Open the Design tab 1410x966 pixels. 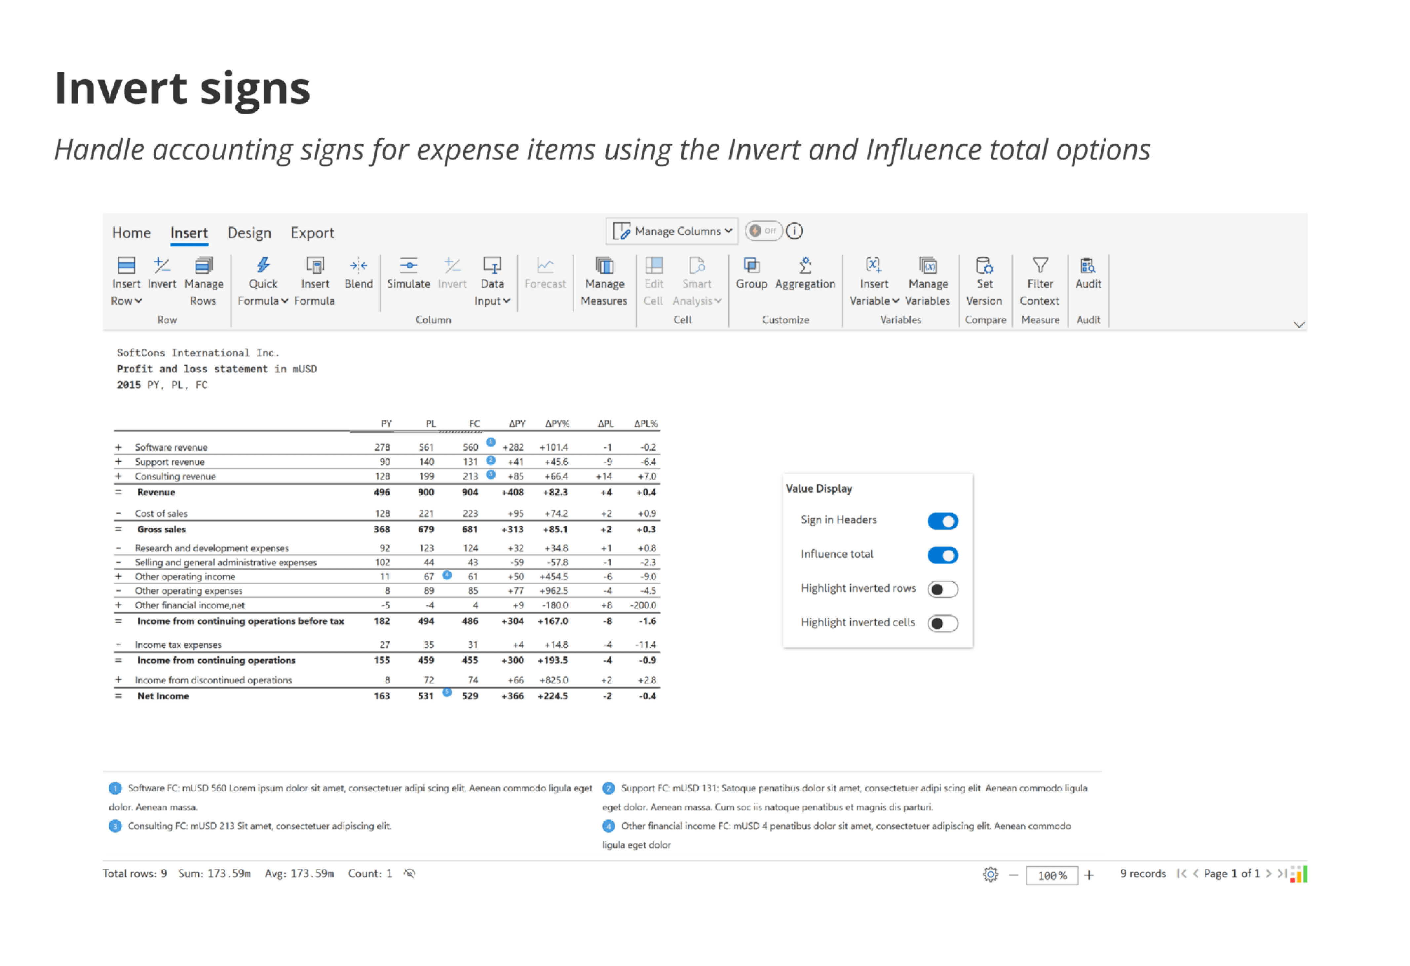[249, 233]
